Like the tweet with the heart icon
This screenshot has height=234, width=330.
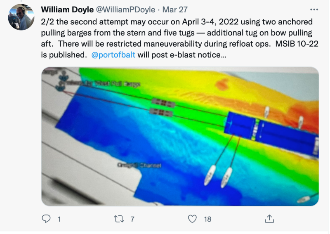coord(192,219)
